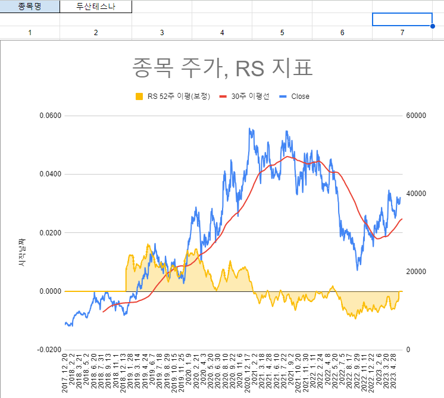This screenshot has height=398, width=444.
Task: Click the 0.0200 left axis label
Action: click(51, 233)
